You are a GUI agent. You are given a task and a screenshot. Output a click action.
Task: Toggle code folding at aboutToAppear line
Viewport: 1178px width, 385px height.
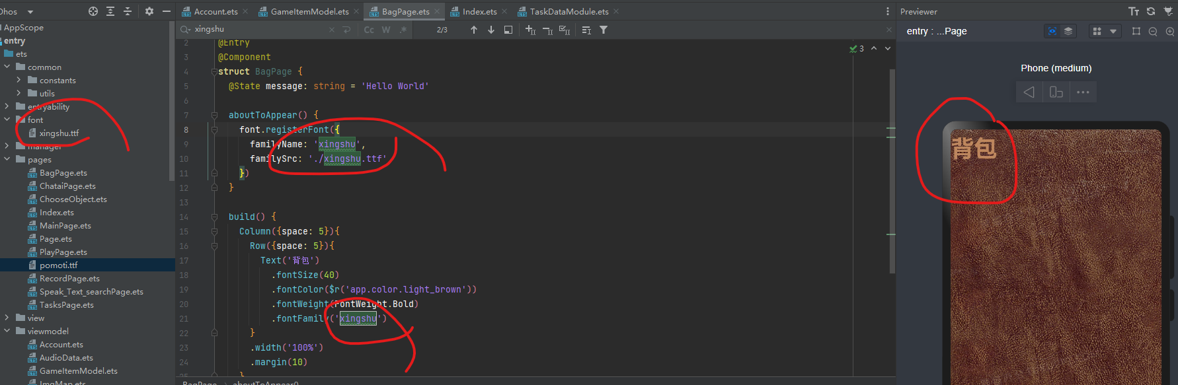[x=214, y=115]
